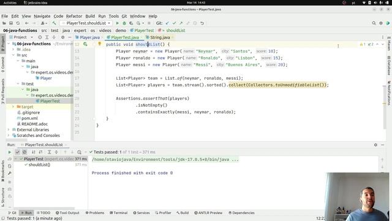Open the Build menu
This screenshot has height=221, width=392.
tap(90, 16)
